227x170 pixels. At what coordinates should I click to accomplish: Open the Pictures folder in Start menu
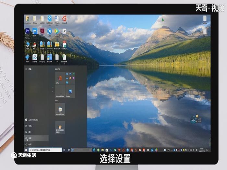click(x=30, y=132)
